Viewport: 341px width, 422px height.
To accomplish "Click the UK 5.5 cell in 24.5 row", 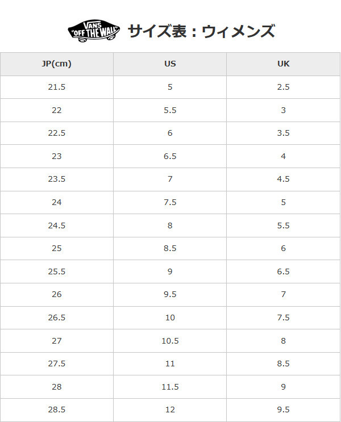I will (284, 225).
